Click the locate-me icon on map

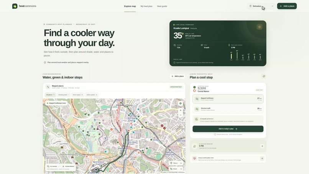tap(180, 103)
